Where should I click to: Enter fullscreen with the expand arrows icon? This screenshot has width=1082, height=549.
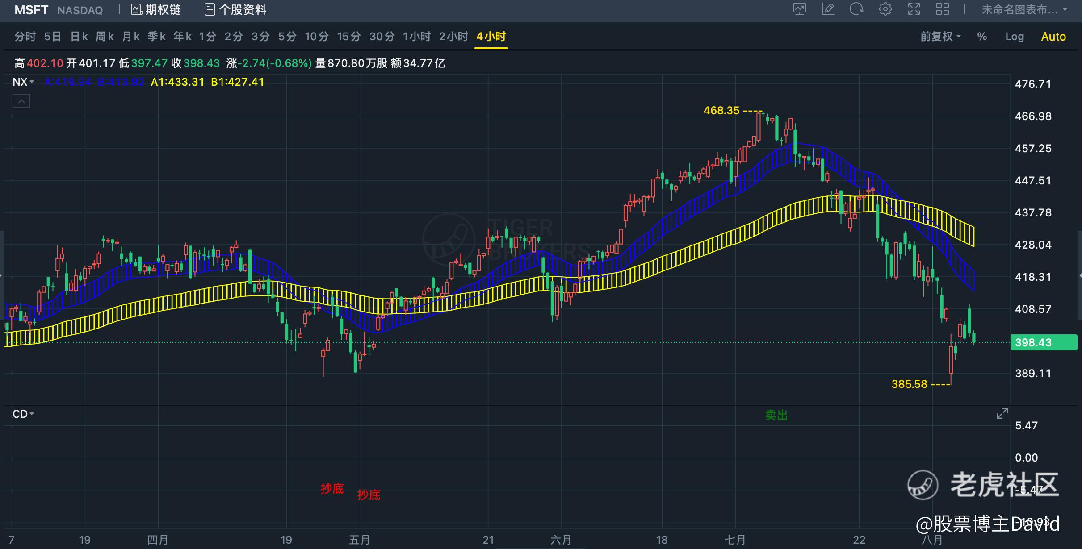pos(914,9)
